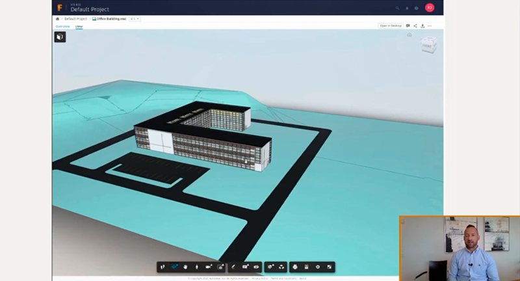Select the View tab

coord(79,26)
